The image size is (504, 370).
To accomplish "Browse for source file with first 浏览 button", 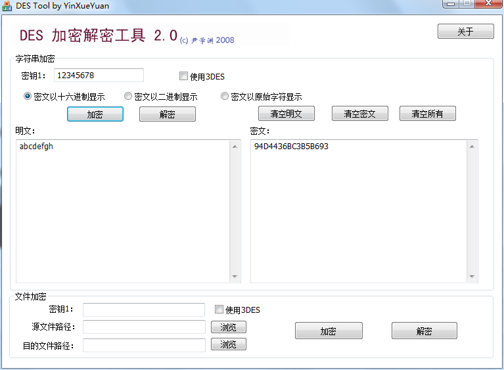I will click(x=229, y=327).
